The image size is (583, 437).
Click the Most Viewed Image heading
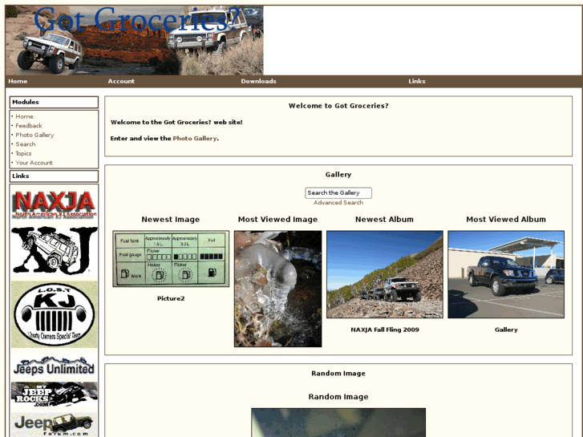coord(277,220)
